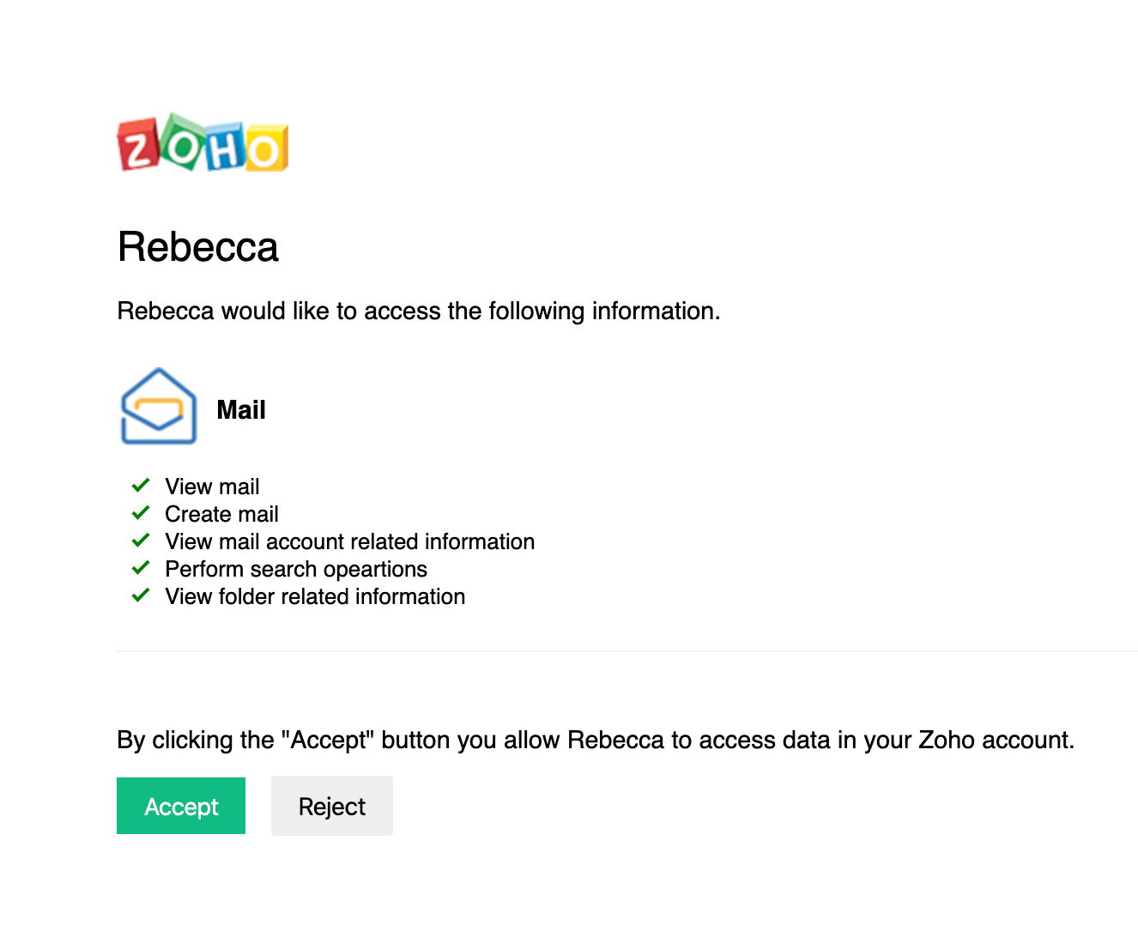Image resolution: width=1138 pixels, height=937 pixels.
Task: Click the green checkmark beside Create mail
Action: pos(141,513)
